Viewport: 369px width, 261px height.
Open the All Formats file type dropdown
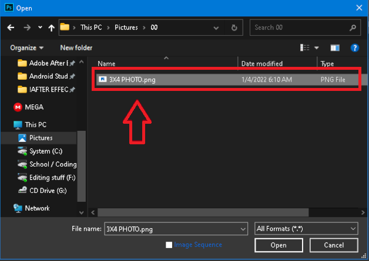point(306,228)
